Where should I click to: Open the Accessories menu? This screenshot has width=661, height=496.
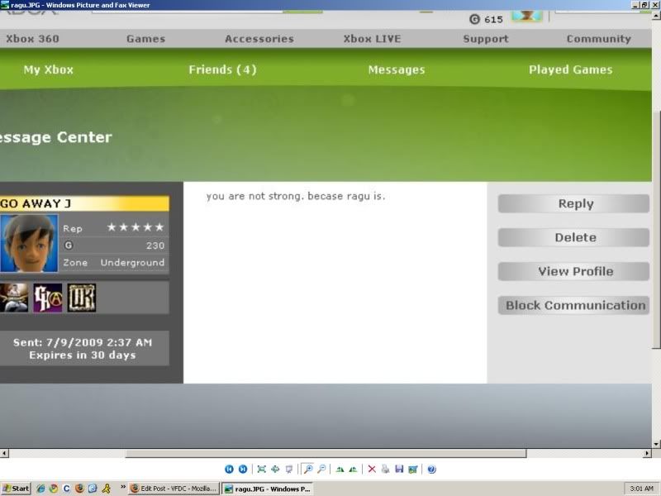[259, 39]
